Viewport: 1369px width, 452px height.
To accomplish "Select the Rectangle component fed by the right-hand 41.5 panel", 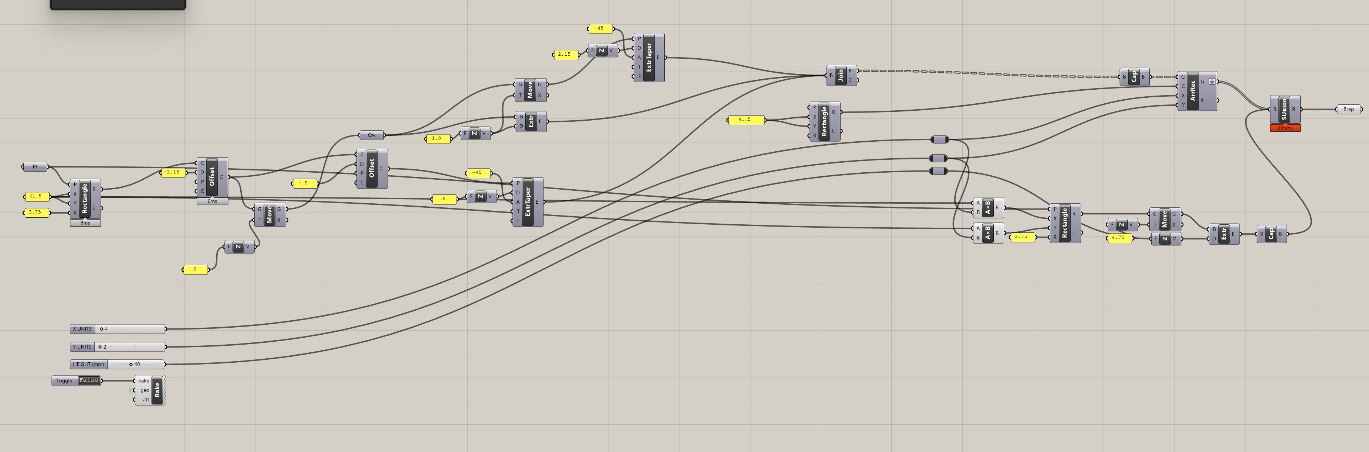I will click(824, 121).
